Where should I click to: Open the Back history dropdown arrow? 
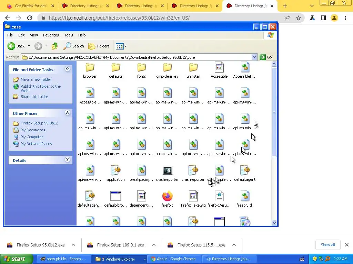pos(29,46)
